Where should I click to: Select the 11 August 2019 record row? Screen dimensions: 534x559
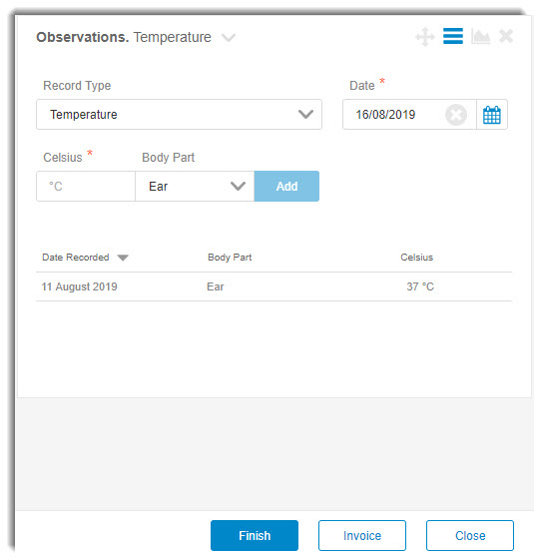point(273,286)
